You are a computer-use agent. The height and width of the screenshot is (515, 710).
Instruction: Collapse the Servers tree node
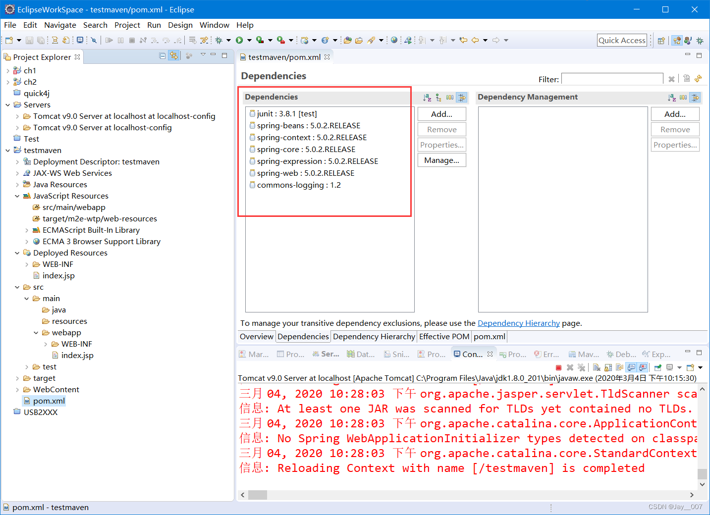pyautogui.click(x=7, y=105)
